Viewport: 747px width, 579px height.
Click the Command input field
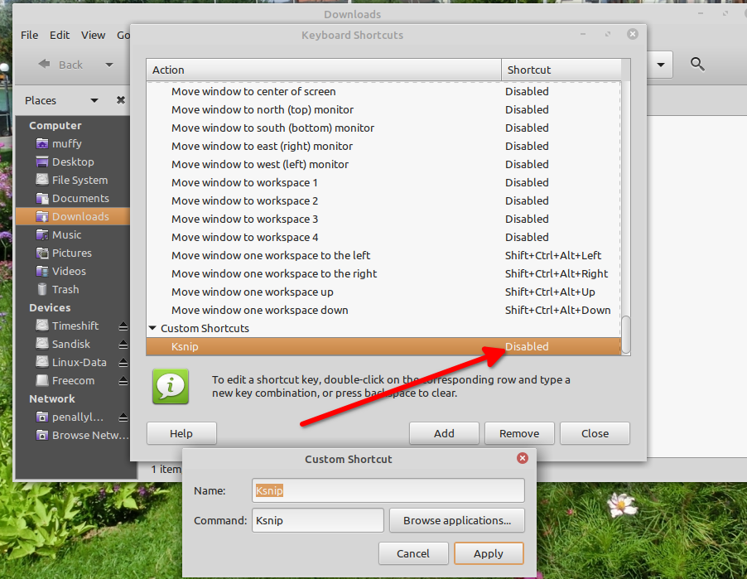(318, 520)
